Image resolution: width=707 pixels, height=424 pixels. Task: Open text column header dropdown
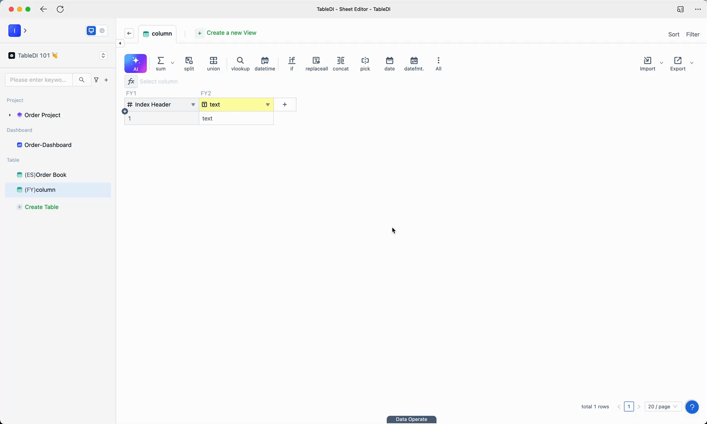(x=268, y=105)
